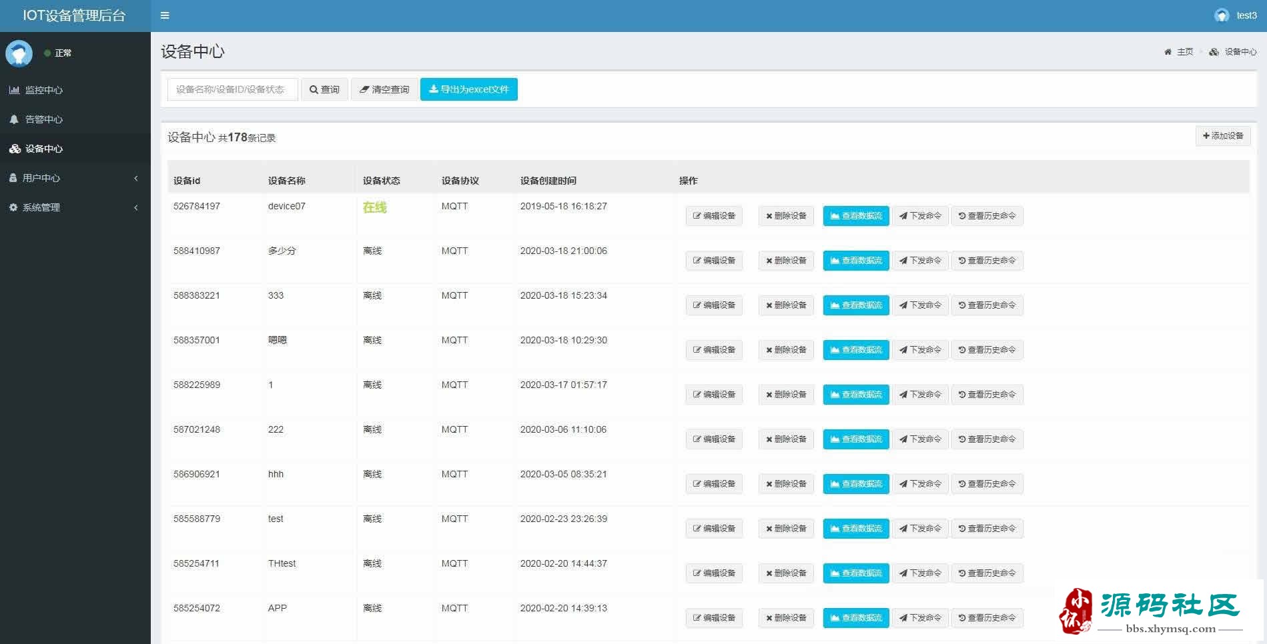The image size is (1267, 644).
Task: Send command to device 222
Action: [920, 439]
